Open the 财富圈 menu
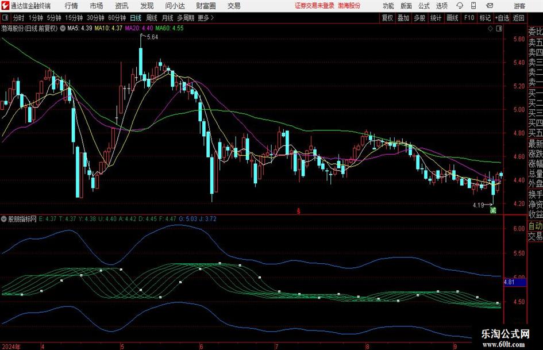This screenshot has width=543, height=350. point(206,6)
